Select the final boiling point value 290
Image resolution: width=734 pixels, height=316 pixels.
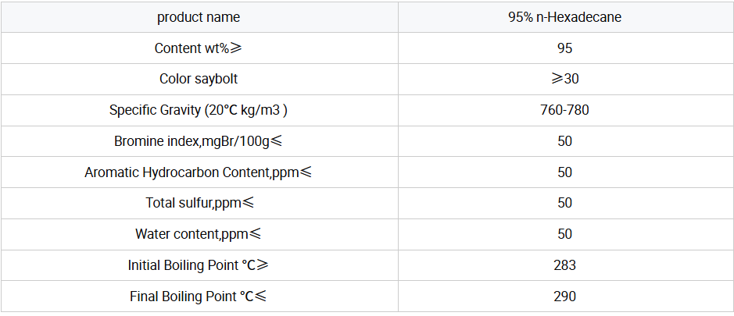click(564, 296)
